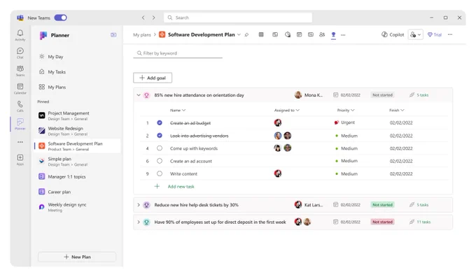Expand Reduce new hire help desk tickets goal
The width and height of the screenshot is (476, 277).
click(x=139, y=205)
